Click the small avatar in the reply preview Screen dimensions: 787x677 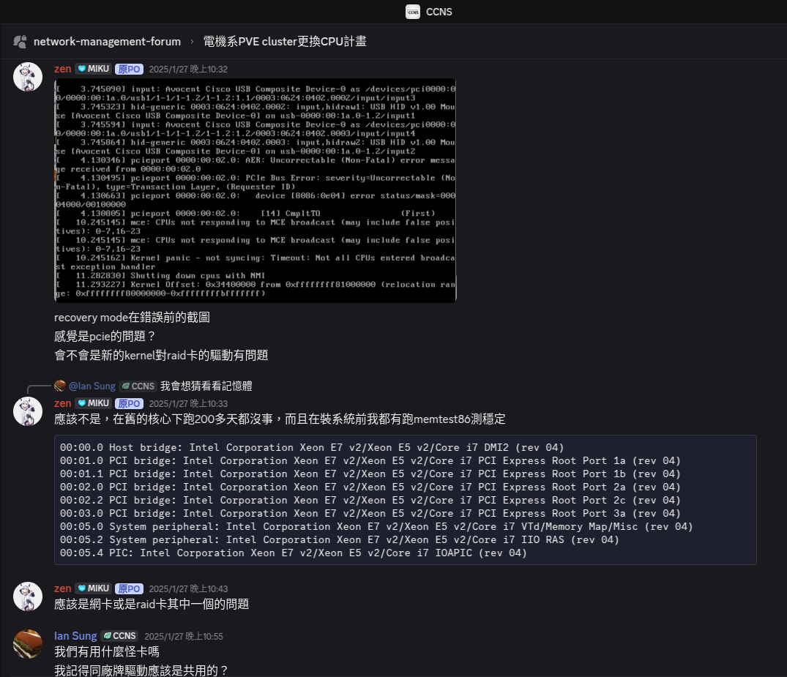[x=60, y=386]
